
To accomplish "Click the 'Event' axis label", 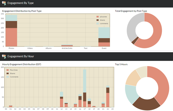I will coord(104,48).
